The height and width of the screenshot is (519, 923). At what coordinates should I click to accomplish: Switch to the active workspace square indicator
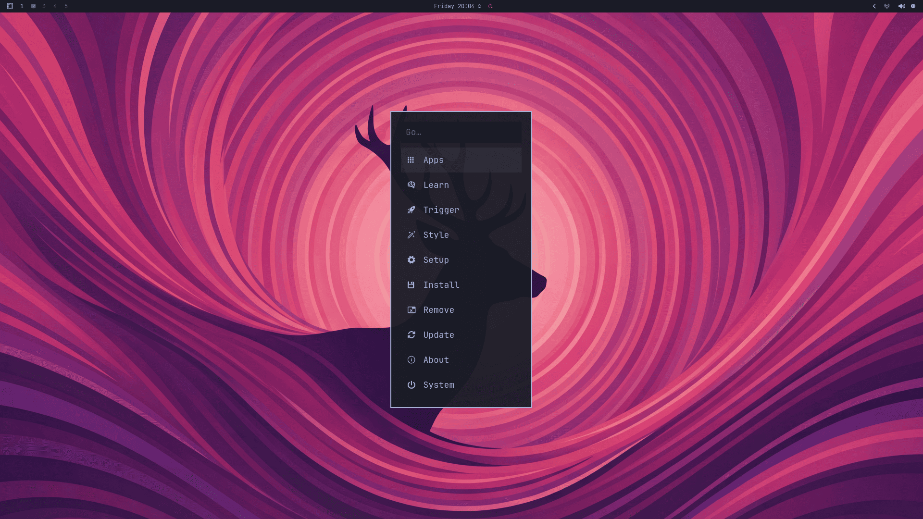(x=33, y=6)
